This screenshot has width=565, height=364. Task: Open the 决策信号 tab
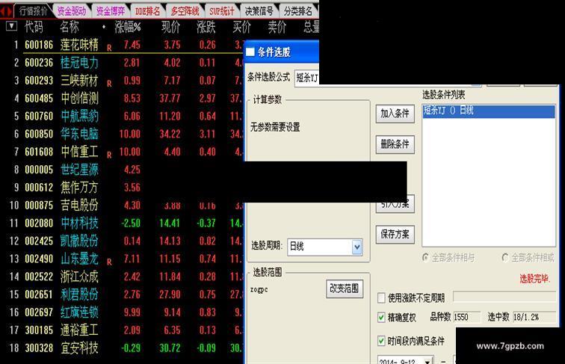pyautogui.click(x=259, y=10)
